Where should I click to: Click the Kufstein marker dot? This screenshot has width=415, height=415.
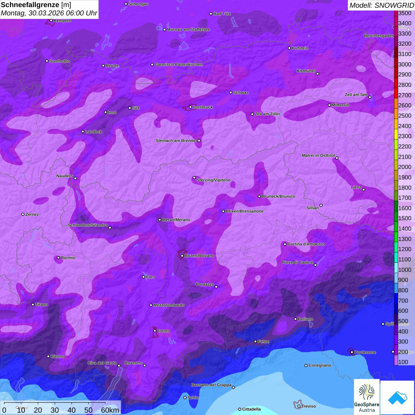[x=289, y=48]
